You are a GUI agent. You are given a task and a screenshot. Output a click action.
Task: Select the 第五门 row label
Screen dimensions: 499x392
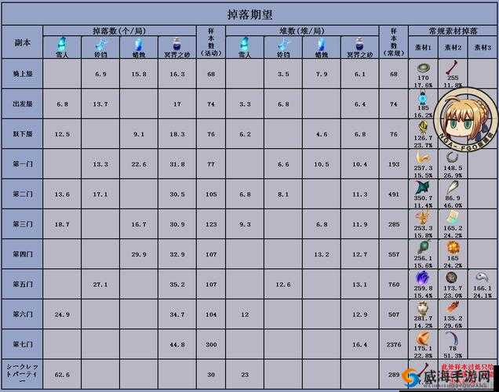23,285
